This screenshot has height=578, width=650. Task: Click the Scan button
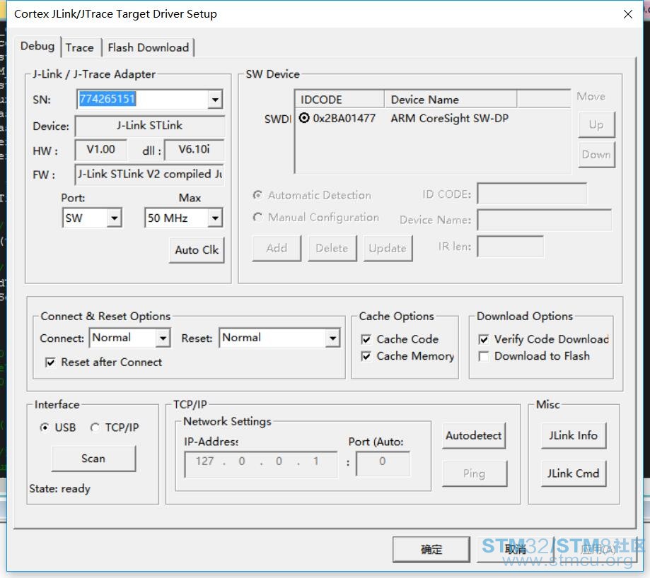pos(93,459)
